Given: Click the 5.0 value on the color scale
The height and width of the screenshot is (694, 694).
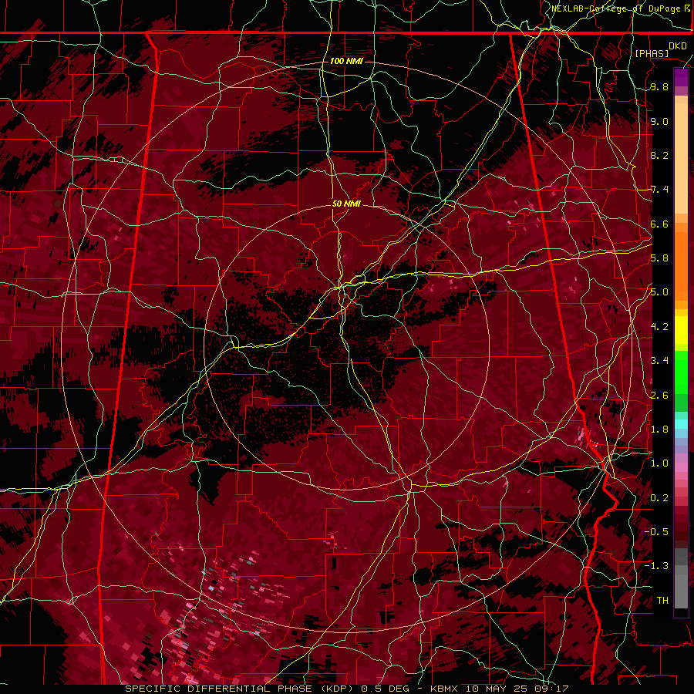Looking at the screenshot, I should click(x=659, y=292).
